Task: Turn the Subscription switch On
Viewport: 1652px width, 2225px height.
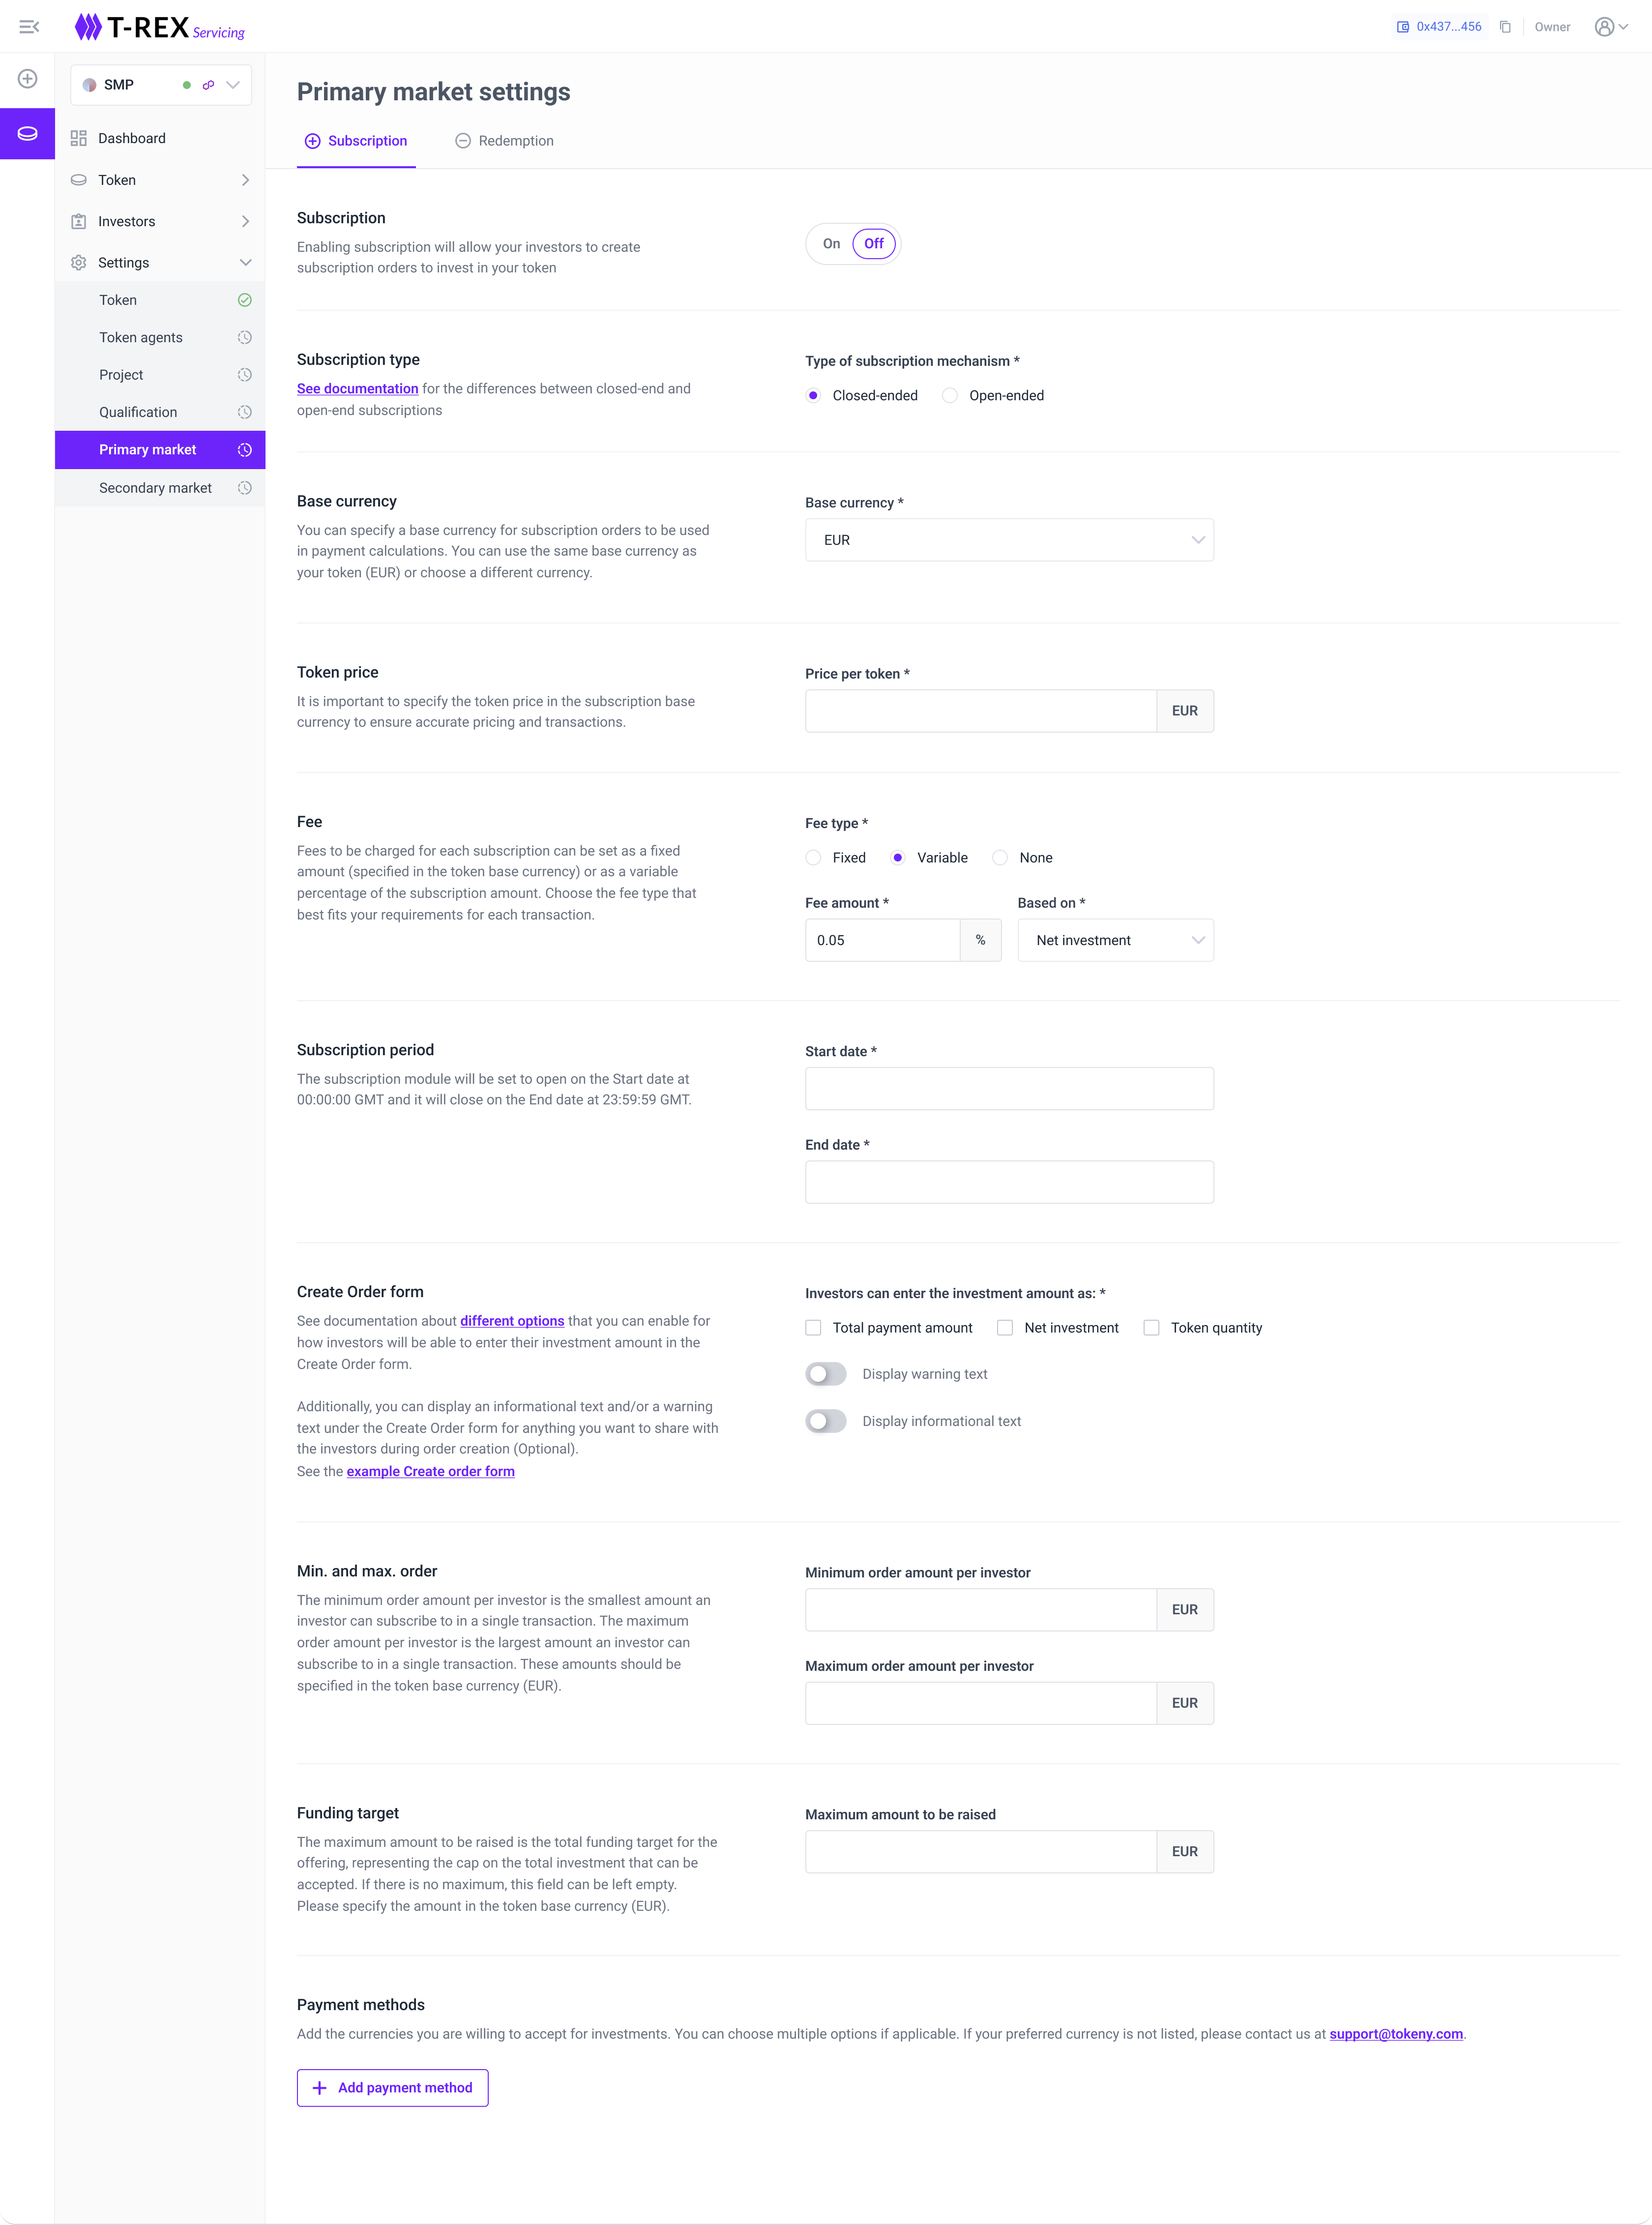Action: (x=831, y=244)
